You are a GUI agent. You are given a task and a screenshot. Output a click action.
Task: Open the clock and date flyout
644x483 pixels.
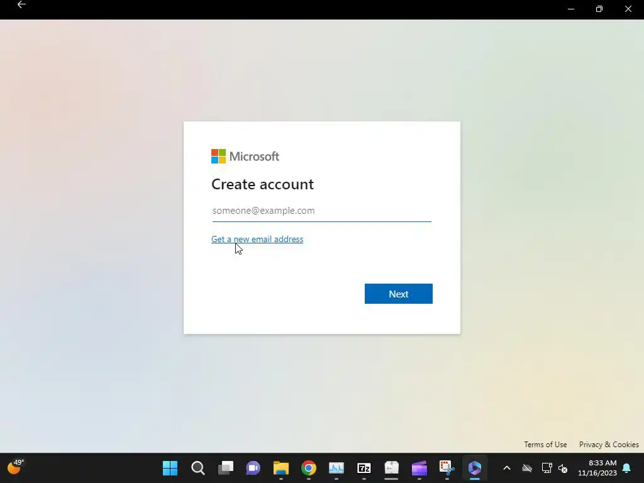tap(597, 468)
